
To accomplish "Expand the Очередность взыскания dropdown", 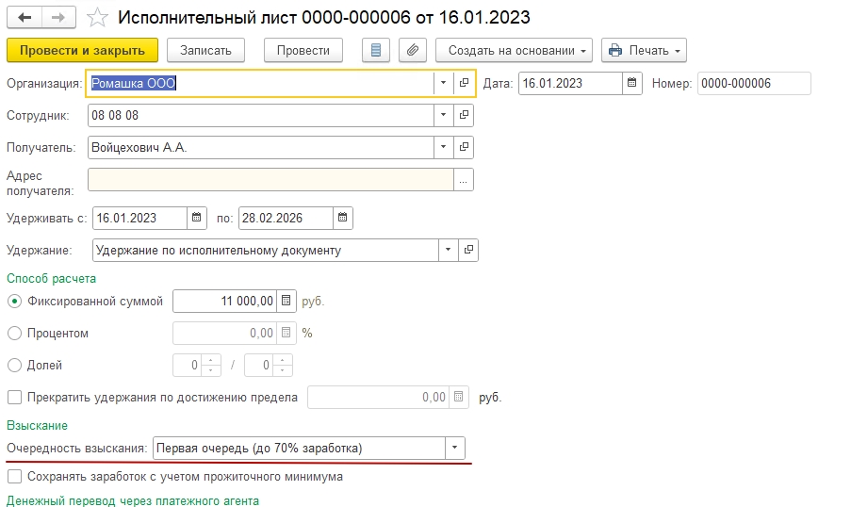I will pos(455,448).
